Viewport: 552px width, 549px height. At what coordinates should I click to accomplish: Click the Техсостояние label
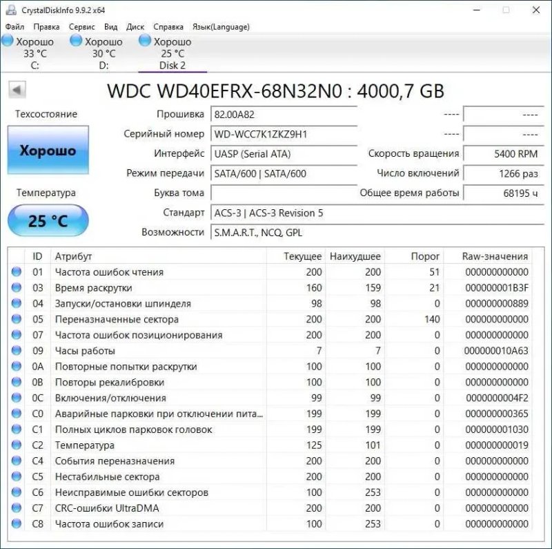click(46, 114)
